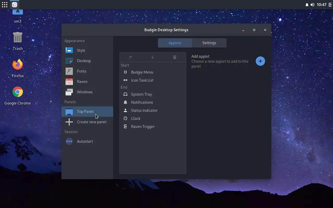The height and width of the screenshot is (208, 333).
Task: Open Raven sidebar trigger icon in top panel
Action: [330, 5]
